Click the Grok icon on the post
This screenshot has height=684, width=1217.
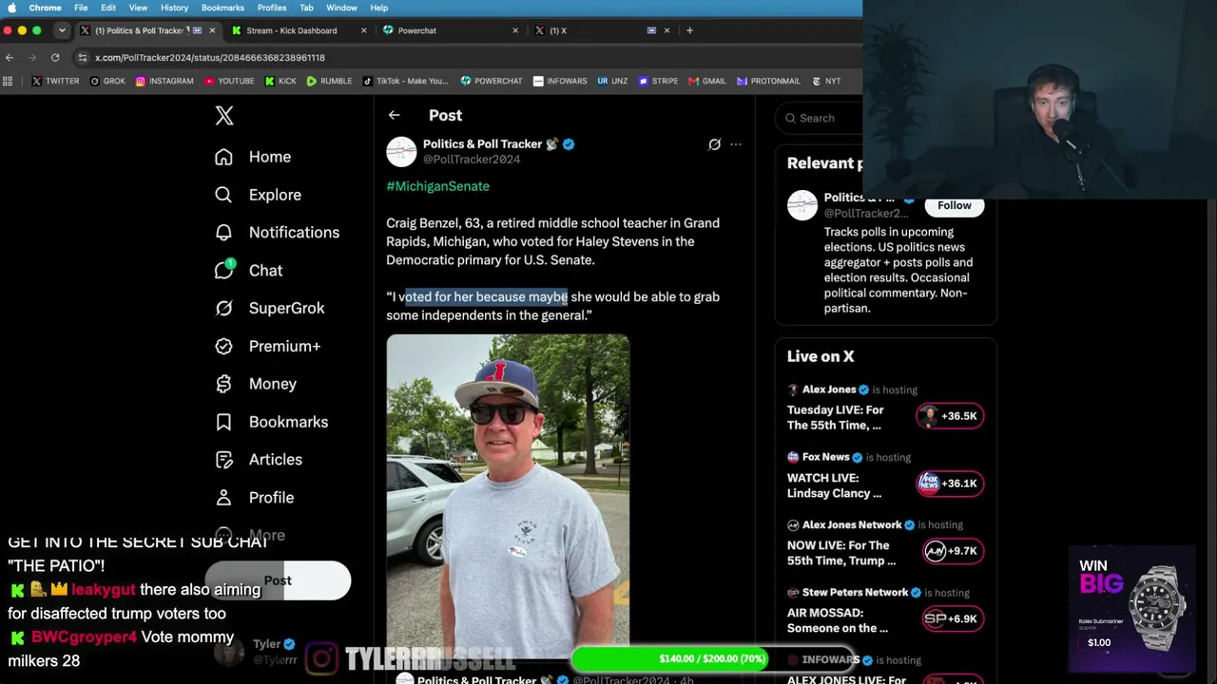[714, 144]
